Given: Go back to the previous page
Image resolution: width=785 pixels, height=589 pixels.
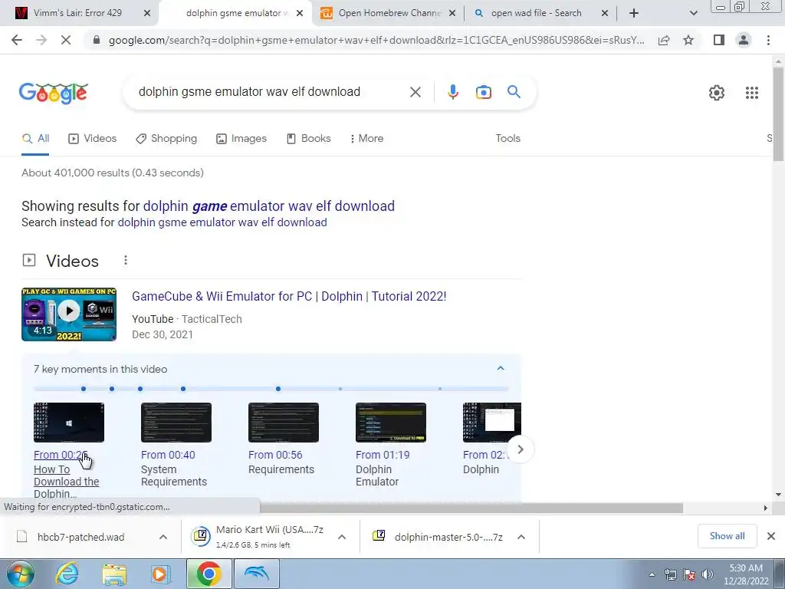Looking at the screenshot, I should (17, 40).
